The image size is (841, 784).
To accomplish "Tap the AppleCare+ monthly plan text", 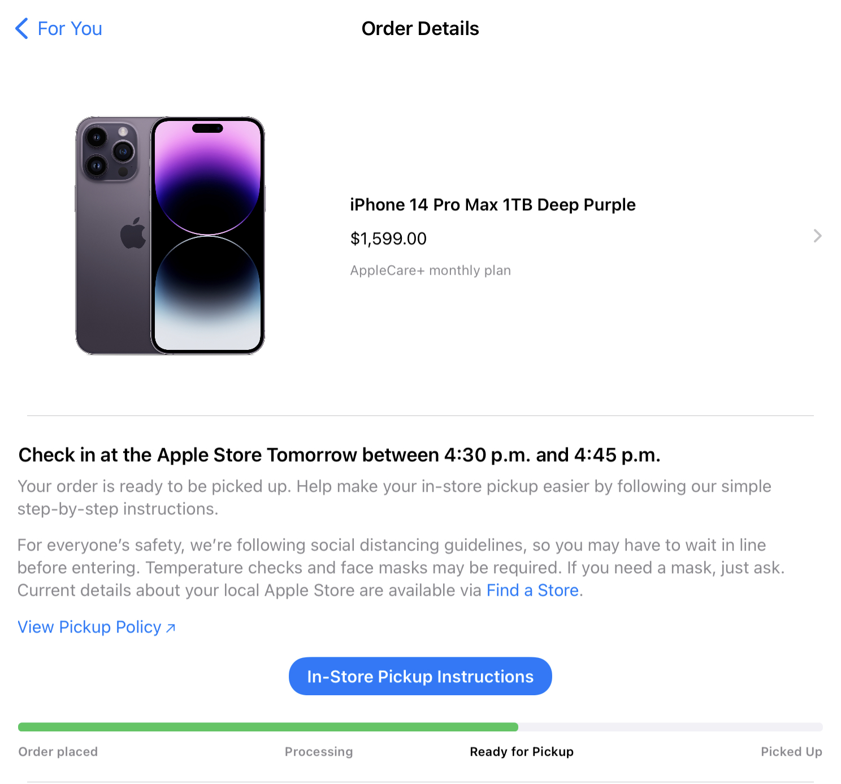I will point(430,270).
